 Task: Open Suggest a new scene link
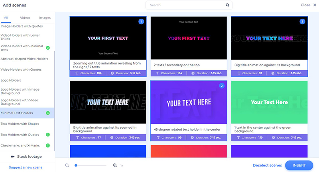point(26,168)
